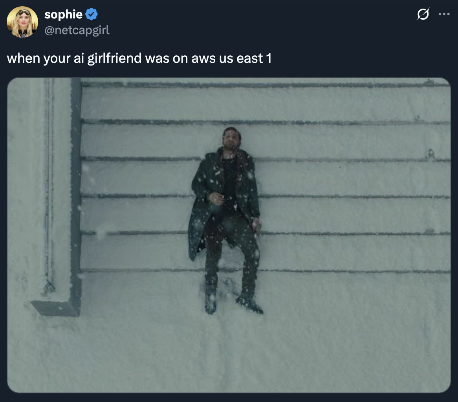Viewport: 458px width, 402px height.
Task: Expand the snowy steps image attachment
Action: 229,235
